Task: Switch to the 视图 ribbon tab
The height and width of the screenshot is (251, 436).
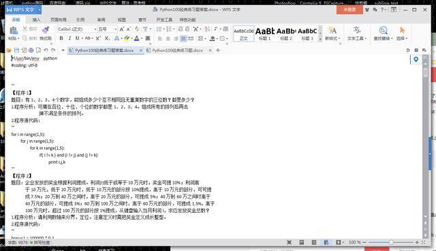Action: [122, 20]
